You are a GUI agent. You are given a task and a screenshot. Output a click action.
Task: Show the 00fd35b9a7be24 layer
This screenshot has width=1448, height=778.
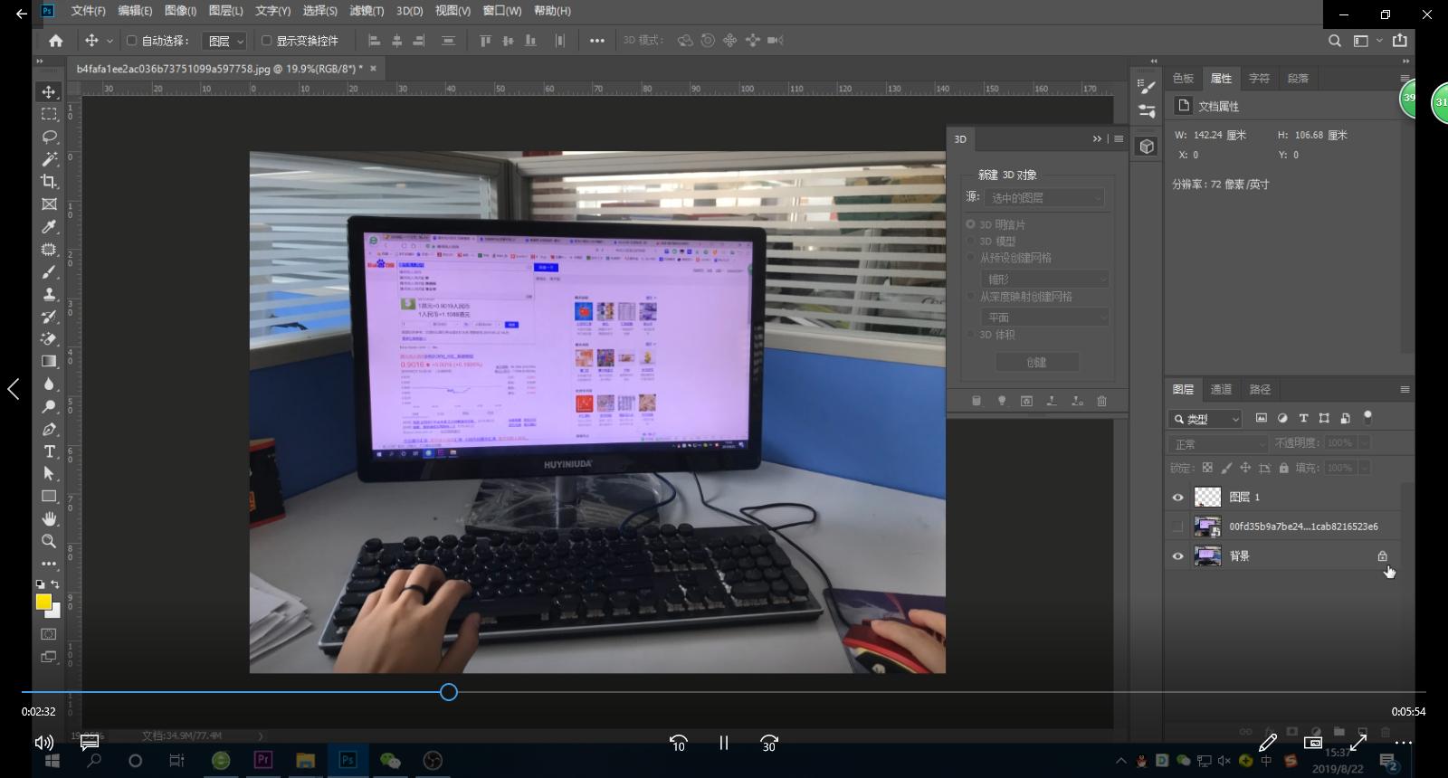[x=1177, y=527]
